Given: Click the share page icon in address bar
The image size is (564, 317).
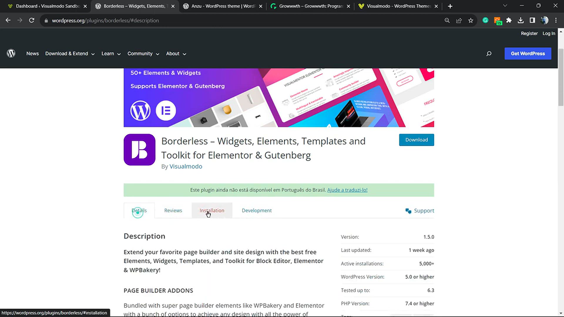Looking at the screenshot, I should coord(459,20).
